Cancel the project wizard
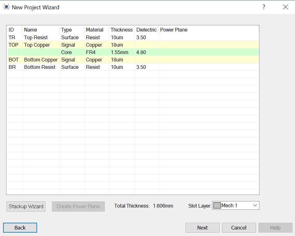The height and width of the screenshot is (236, 295). coord(239,228)
